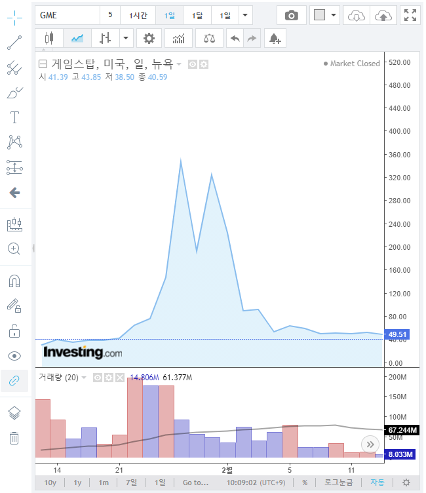Set range to 10y
Image resolution: width=426 pixels, height=493 pixels.
50,483
